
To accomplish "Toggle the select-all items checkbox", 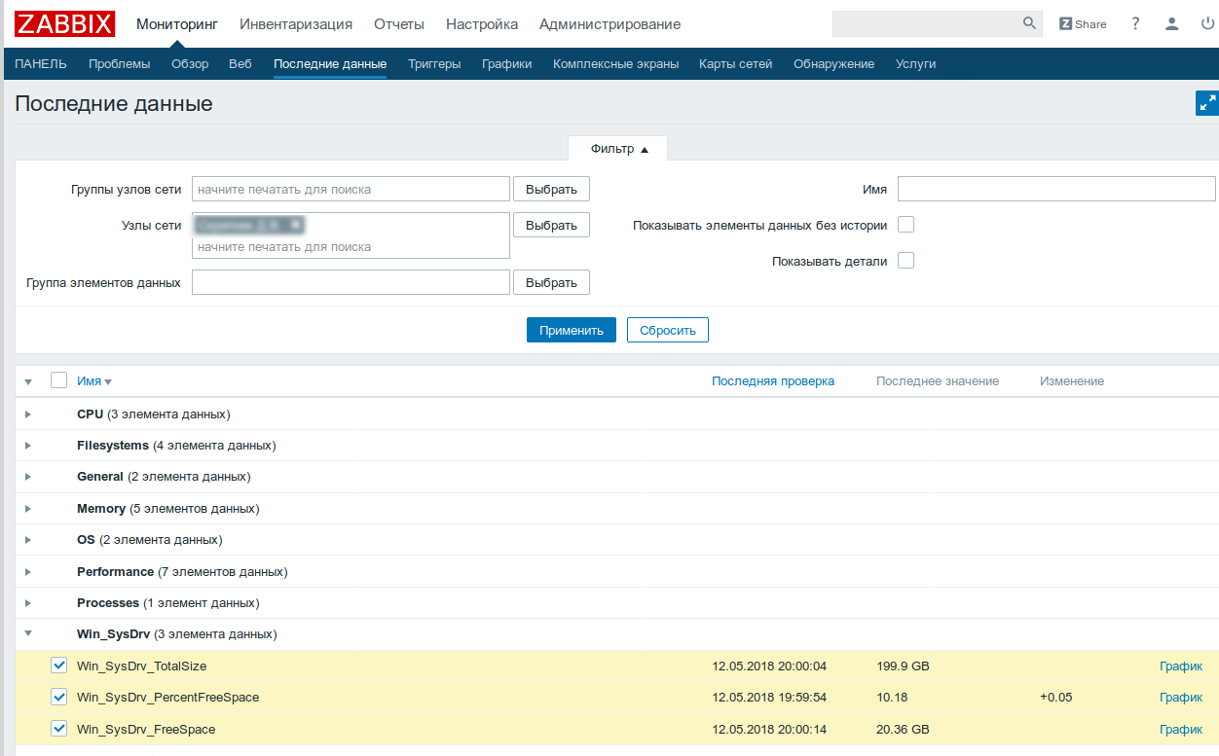I will coord(58,380).
